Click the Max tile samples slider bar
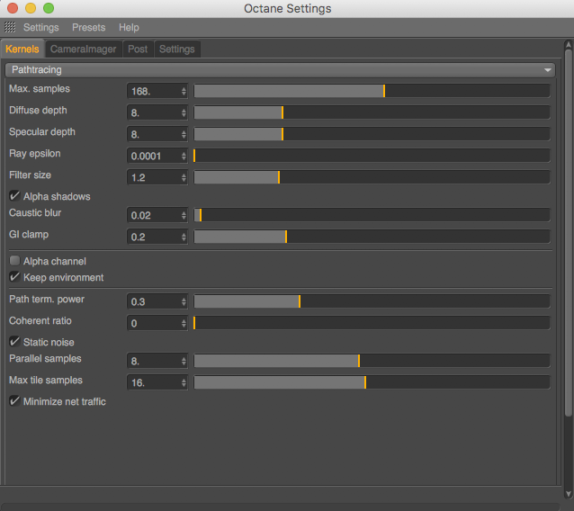Image resolution: width=574 pixels, height=511 pixels. (372, 382)
